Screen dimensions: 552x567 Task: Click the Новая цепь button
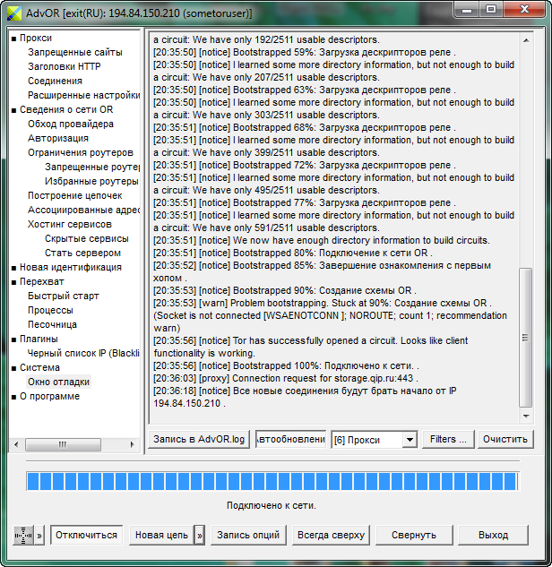click(x=161, y=535)
